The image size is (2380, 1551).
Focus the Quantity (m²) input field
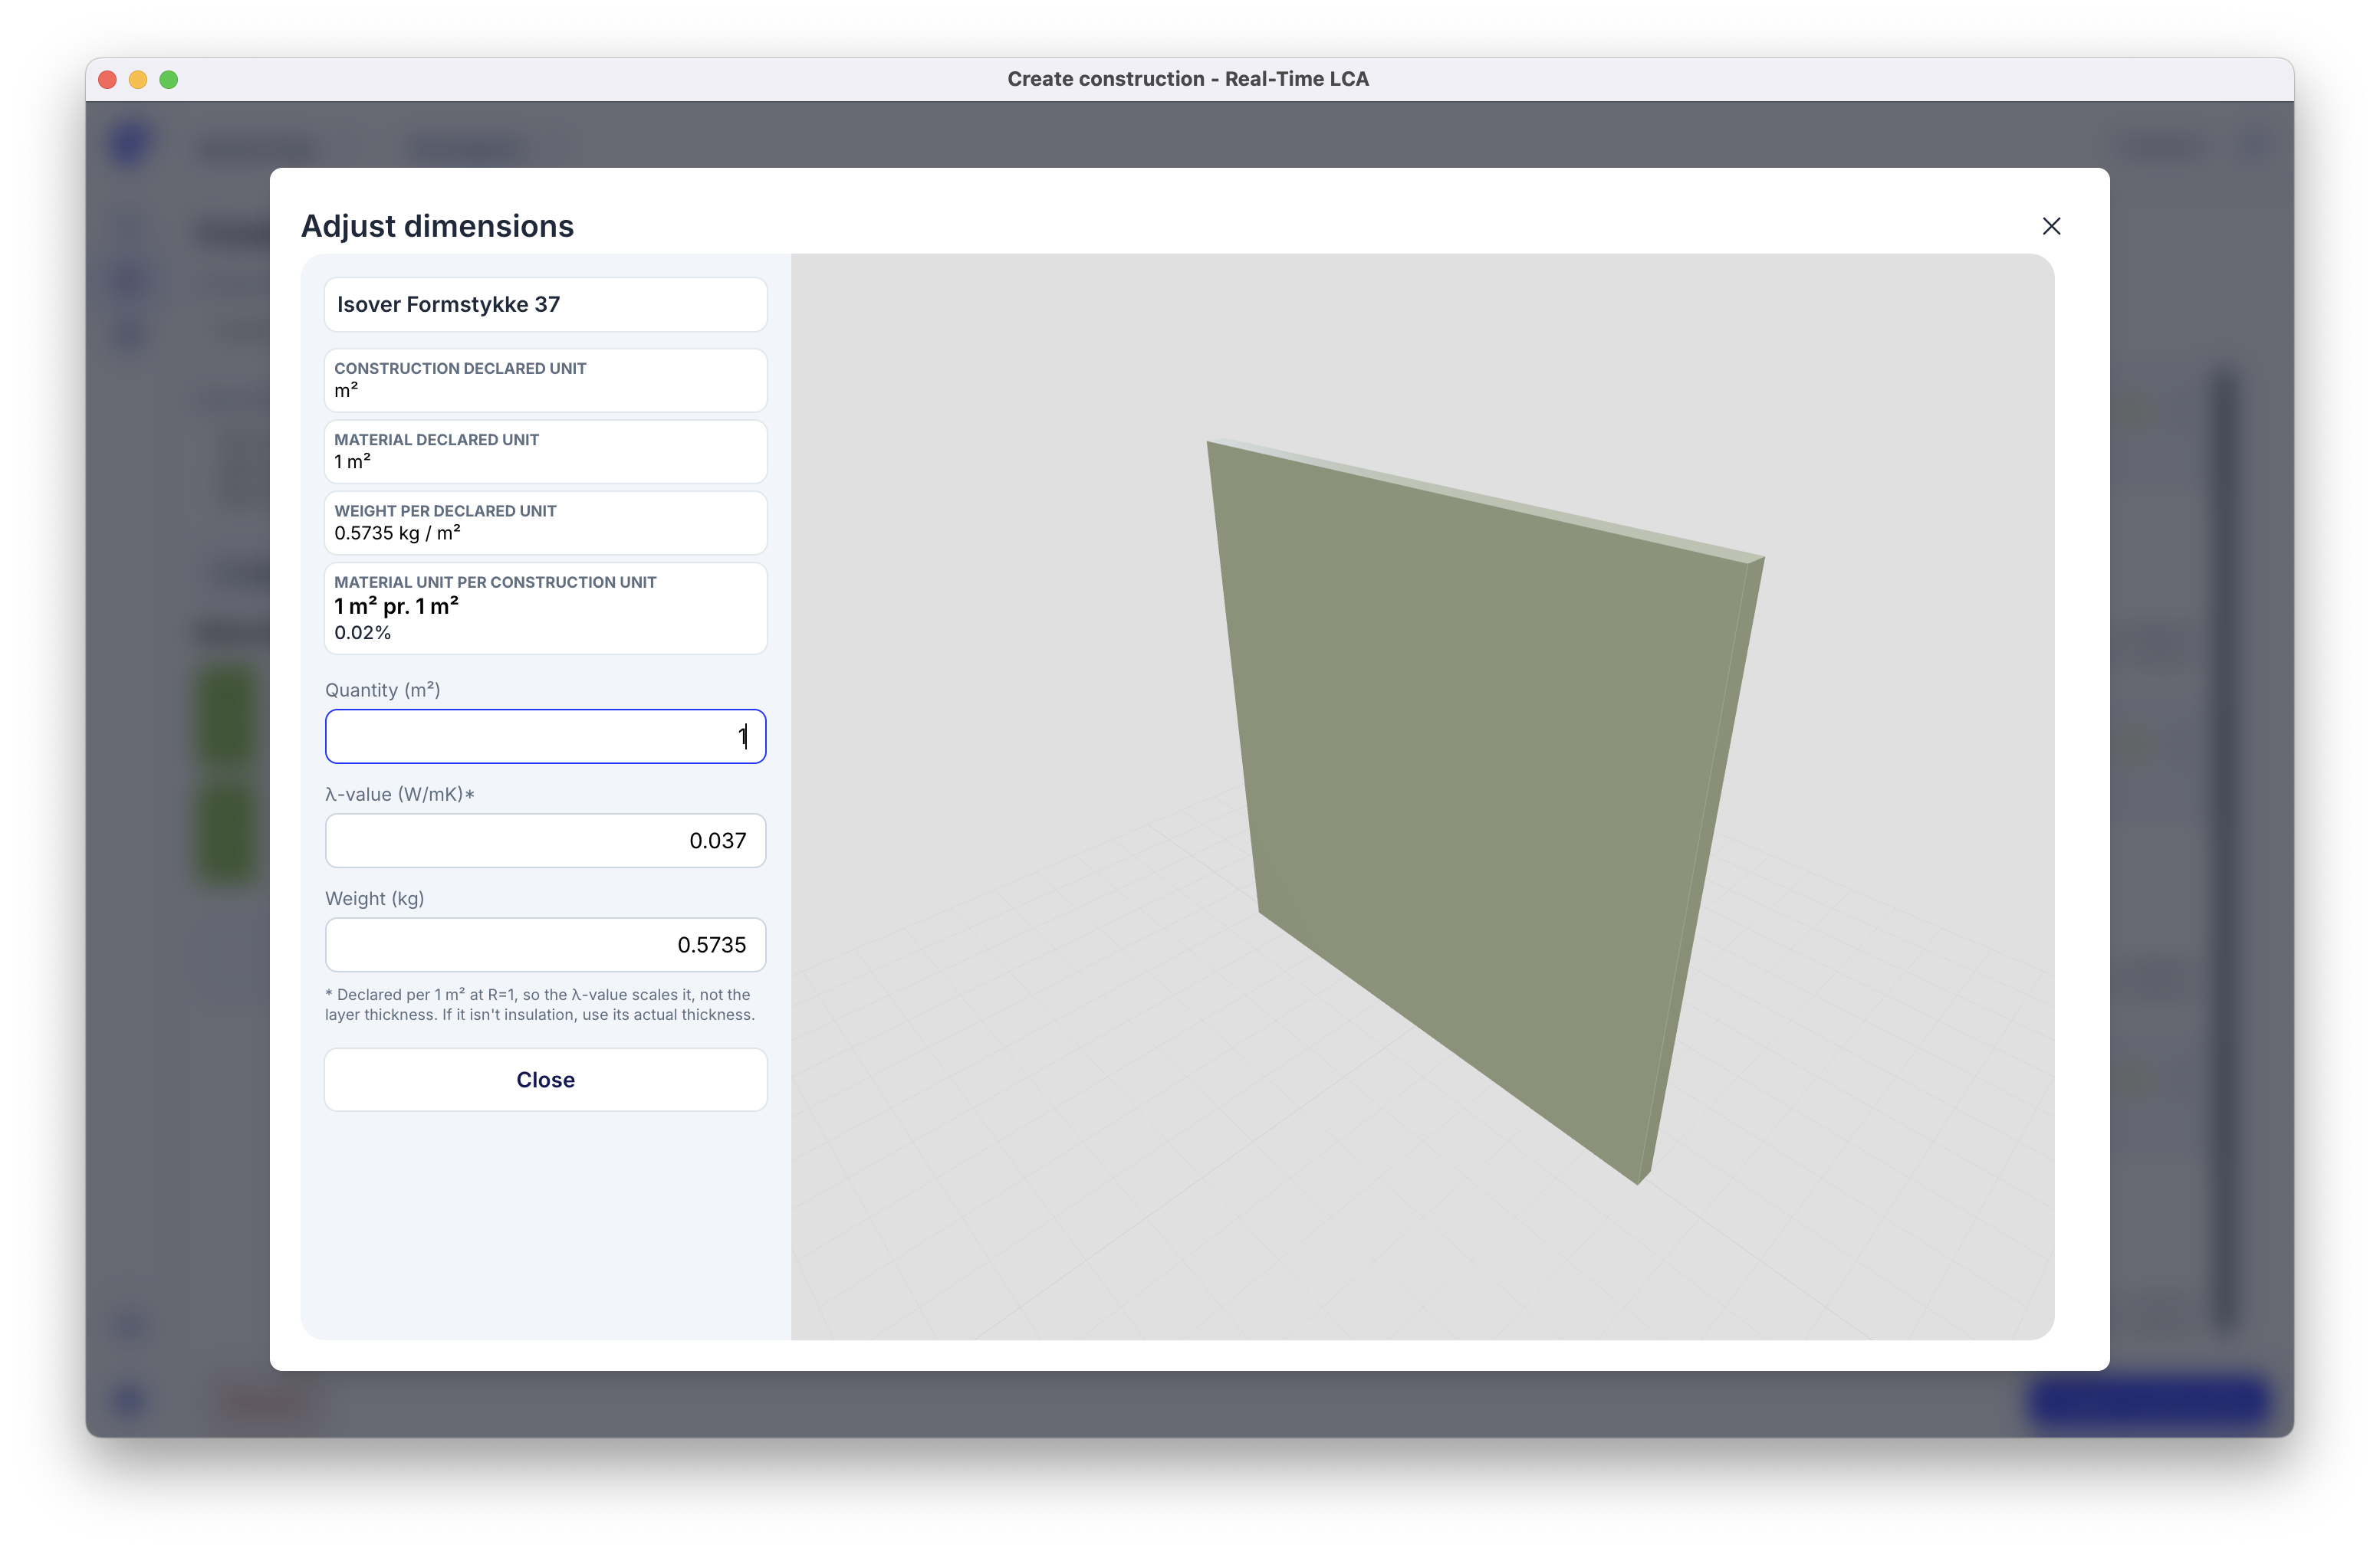pyautogui.click(x=545, y=736)
